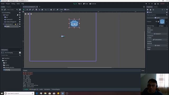Activate the Move mode tool

pos(27,9)
